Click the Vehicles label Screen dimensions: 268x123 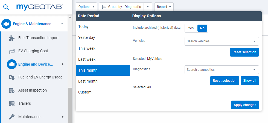[139, 41]
